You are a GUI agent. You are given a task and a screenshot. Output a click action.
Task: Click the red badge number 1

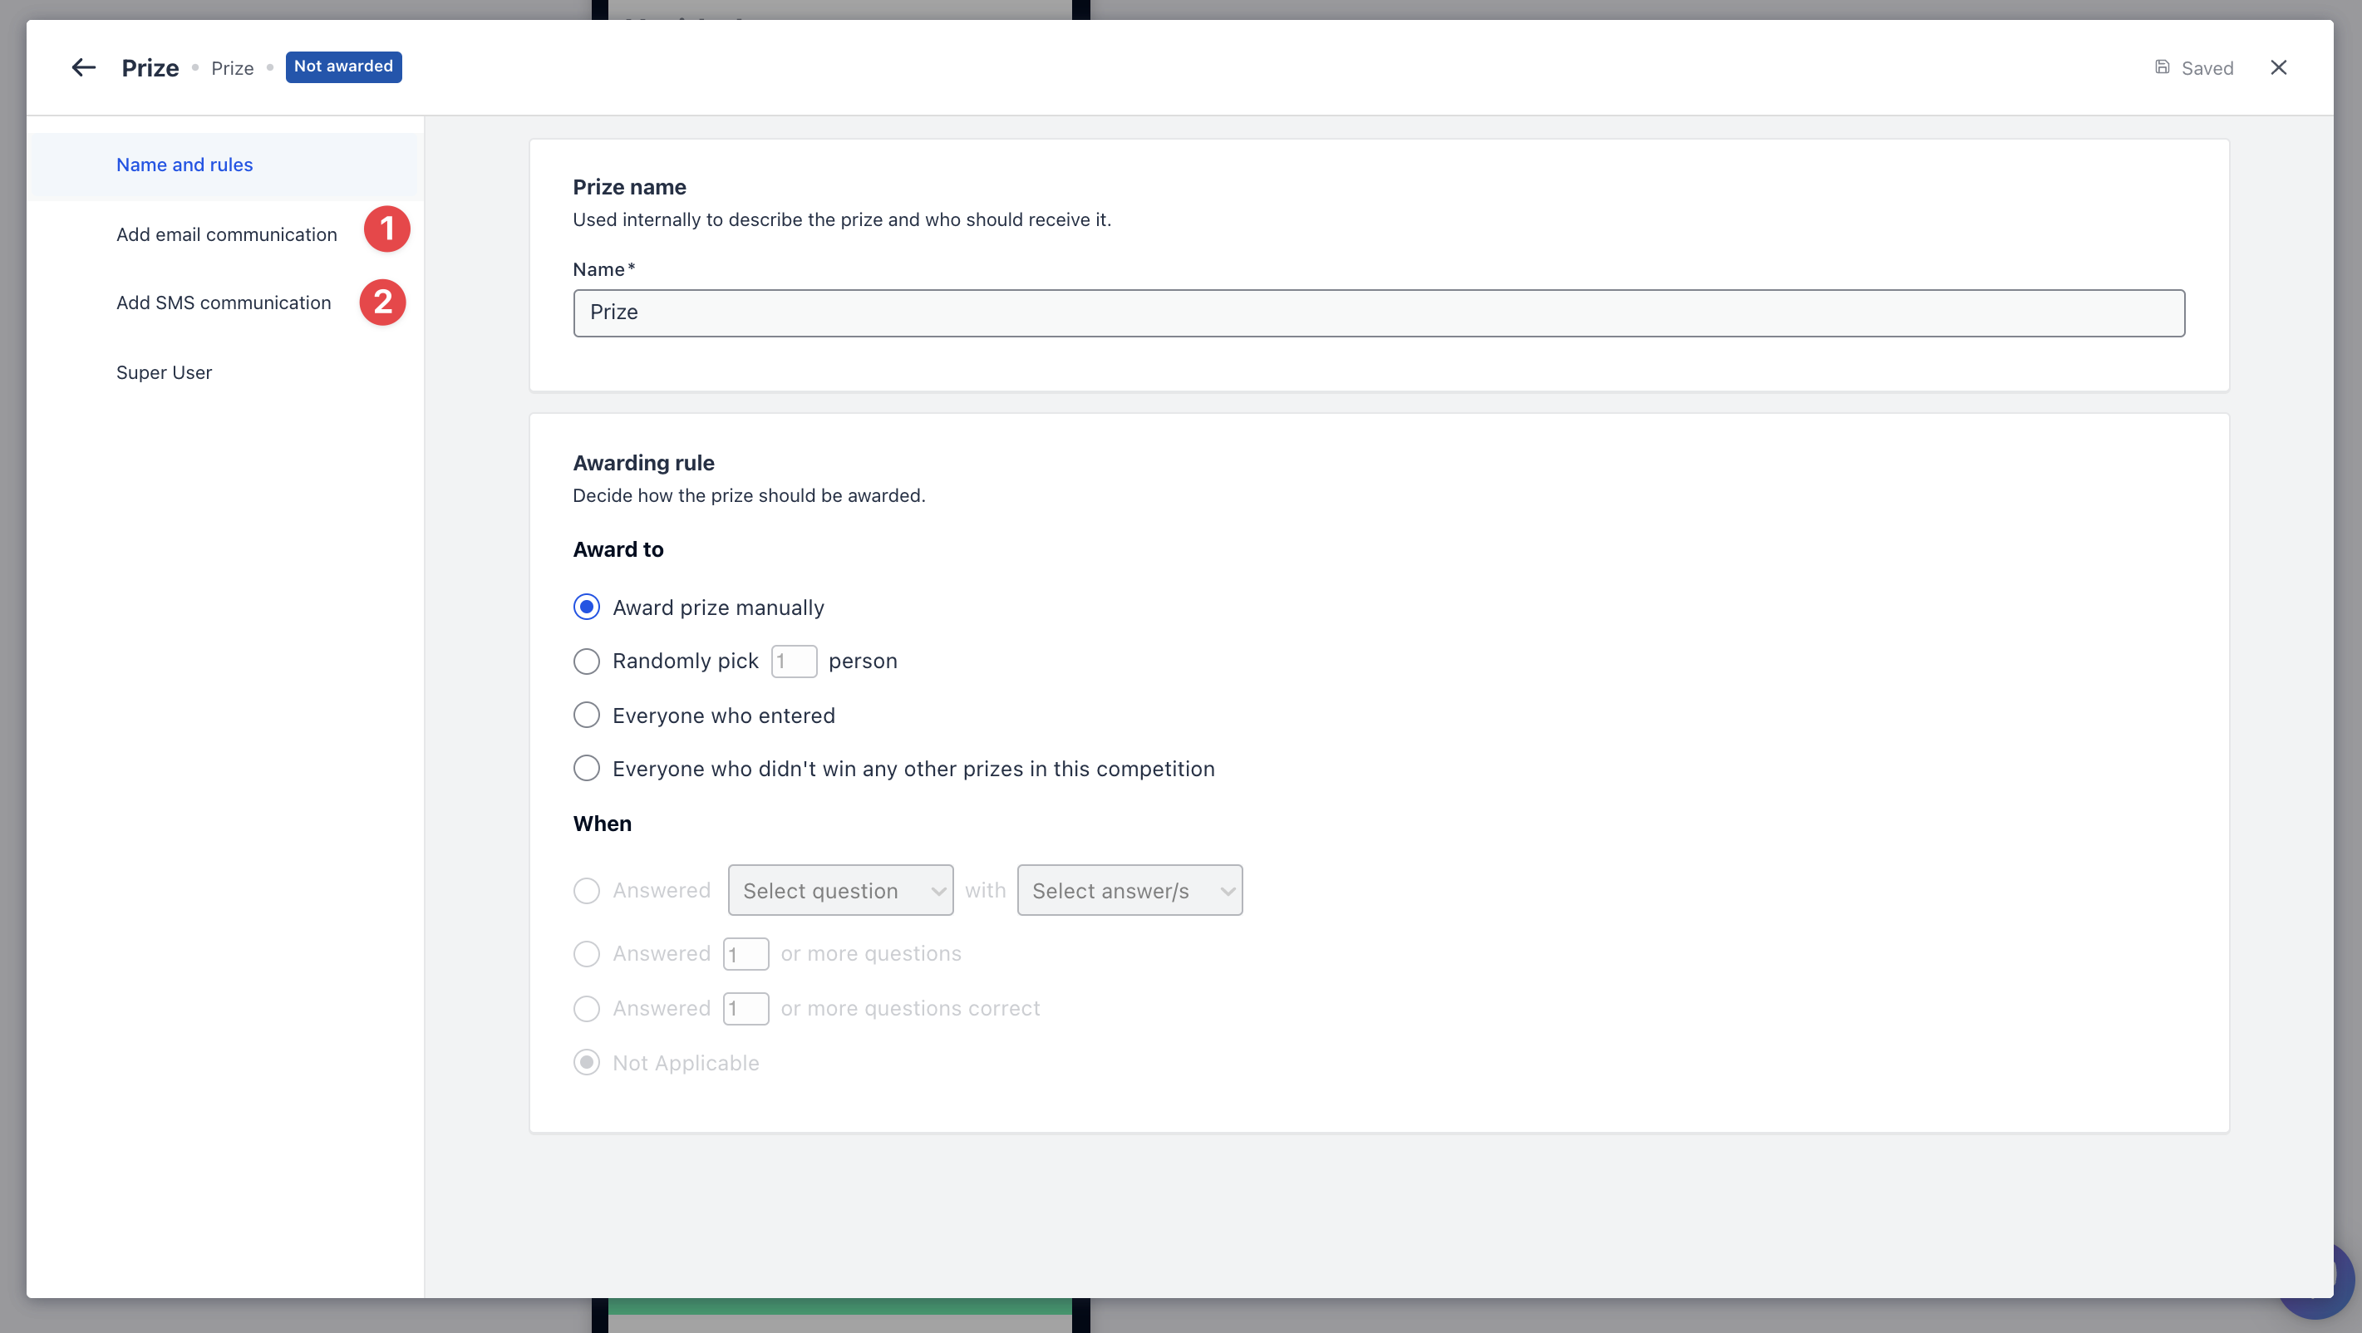pos(387,229)
